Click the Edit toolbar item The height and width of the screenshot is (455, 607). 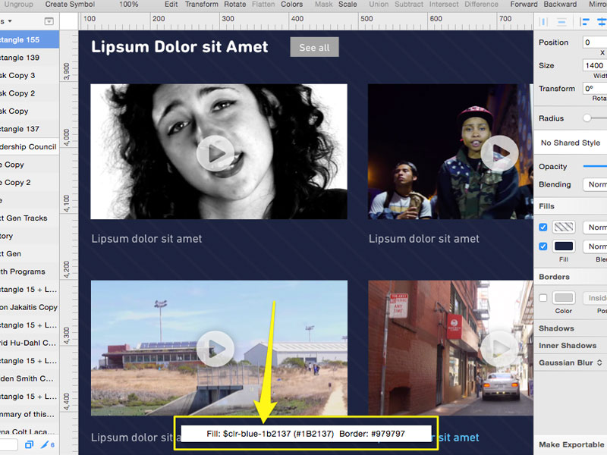pyautogui.click(x=171, y=5)
